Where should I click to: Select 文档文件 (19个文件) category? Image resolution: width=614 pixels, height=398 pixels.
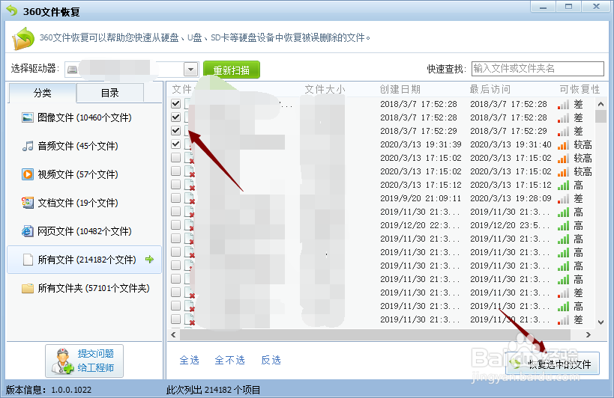click(84, 203)
